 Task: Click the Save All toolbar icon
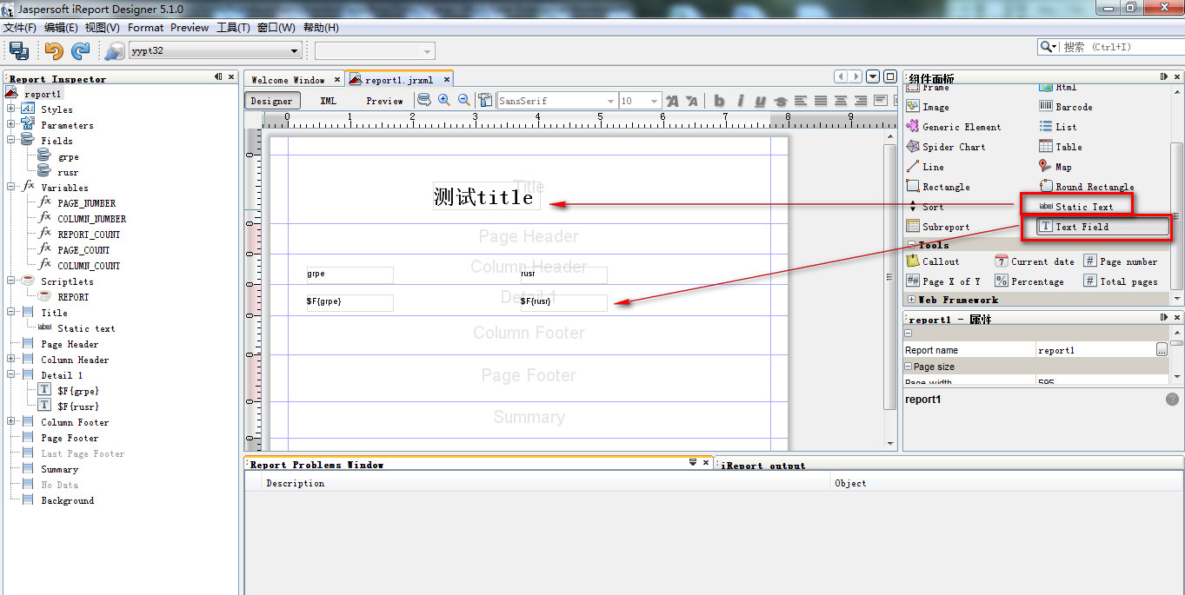19,50
